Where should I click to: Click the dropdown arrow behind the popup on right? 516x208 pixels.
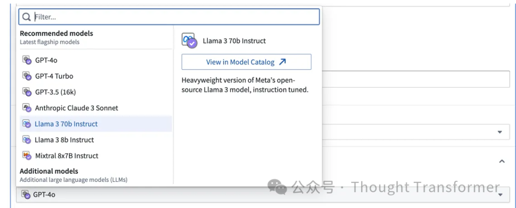500,132
